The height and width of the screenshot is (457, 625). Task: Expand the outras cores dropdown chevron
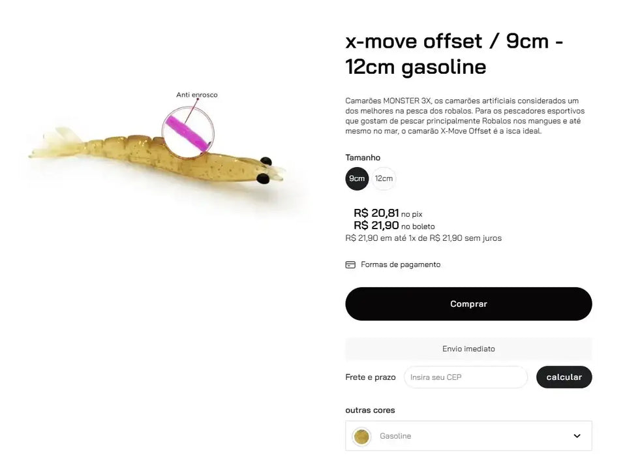pos(577,436)
